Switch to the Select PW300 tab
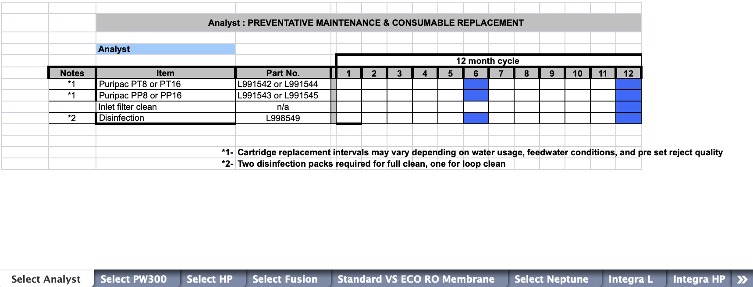The height and width of the screenshot is (287, 753). click(x=134, y=279)
